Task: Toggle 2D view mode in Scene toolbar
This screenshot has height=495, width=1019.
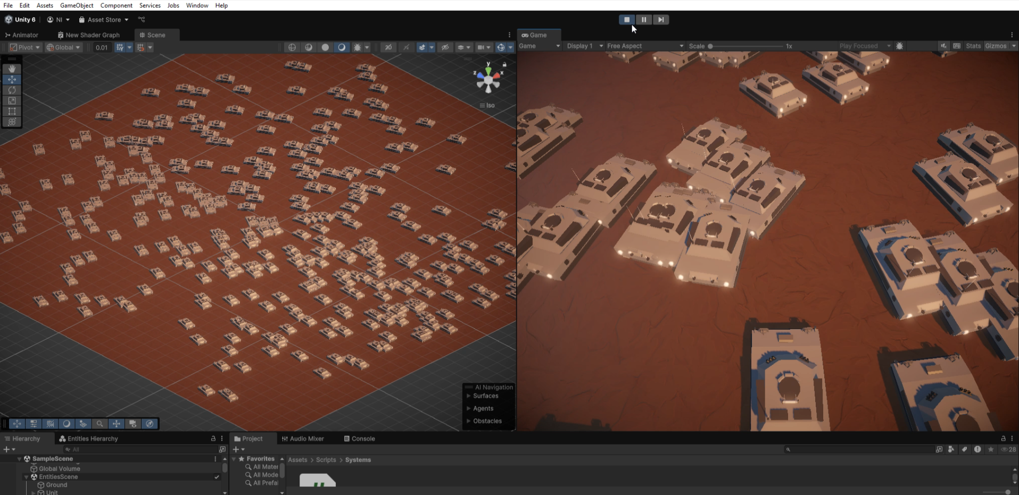Action: pyautogui.click(x=388, y=47)
